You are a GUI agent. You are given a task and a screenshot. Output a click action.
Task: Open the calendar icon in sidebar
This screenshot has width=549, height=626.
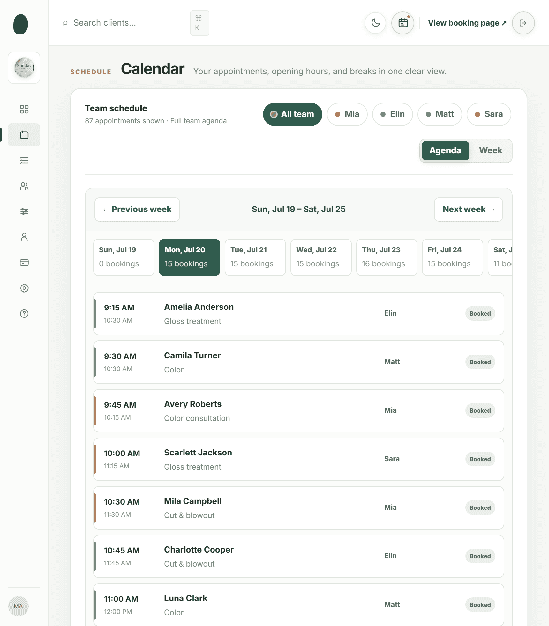click(24, 135)
